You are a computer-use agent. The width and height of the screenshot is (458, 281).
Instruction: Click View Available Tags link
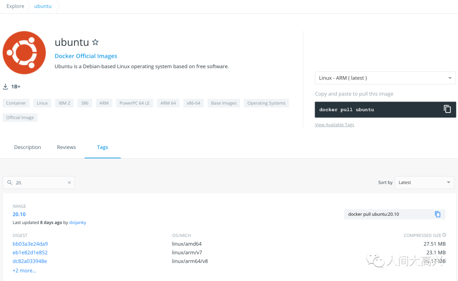click(335, 125)
